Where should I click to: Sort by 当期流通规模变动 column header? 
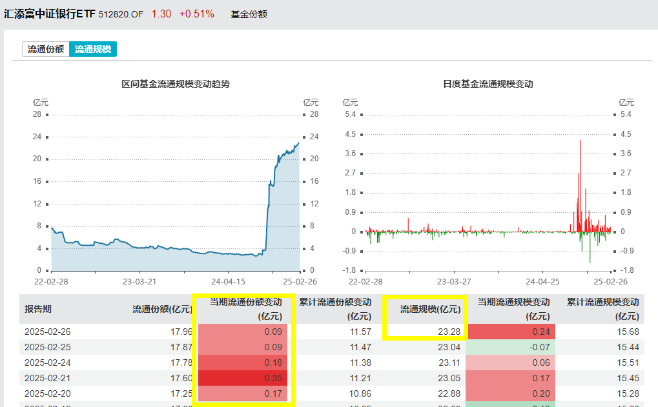[x=513, y=309]
